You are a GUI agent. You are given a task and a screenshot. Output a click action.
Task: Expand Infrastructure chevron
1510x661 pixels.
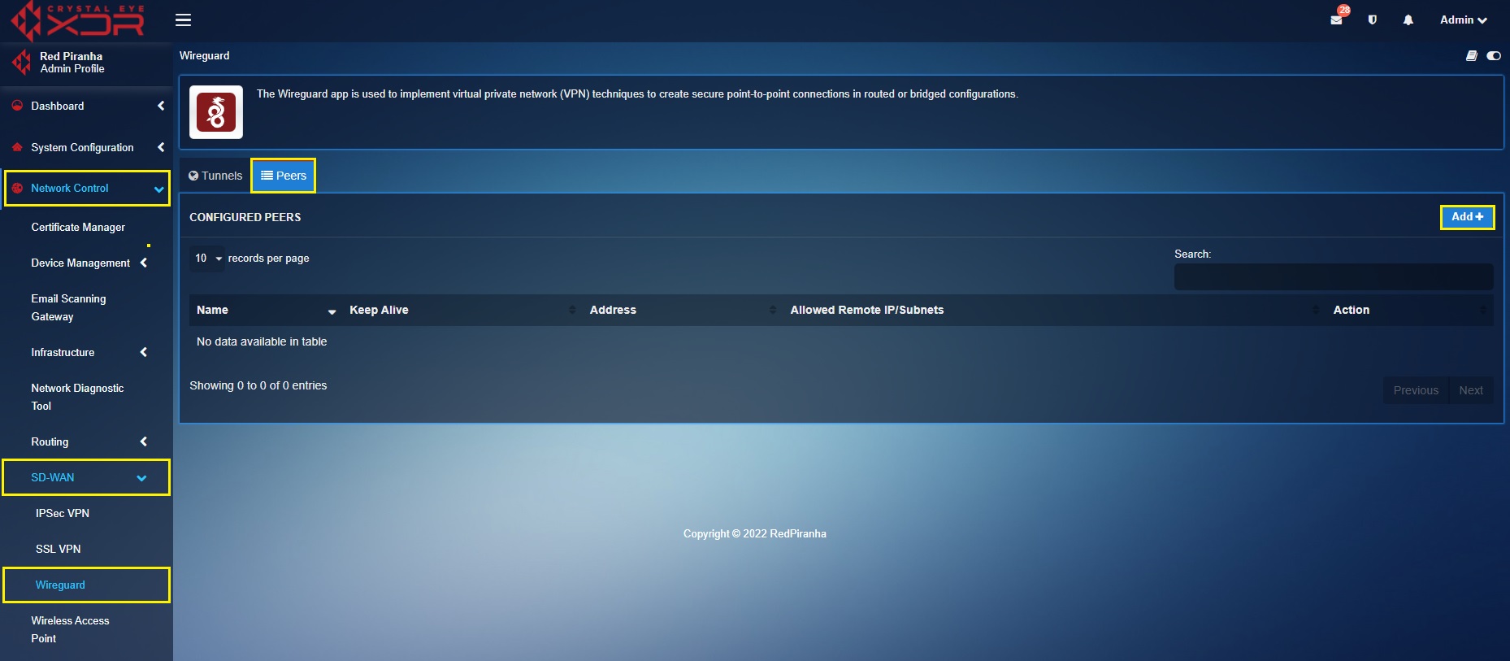click(x=144, y=352)
